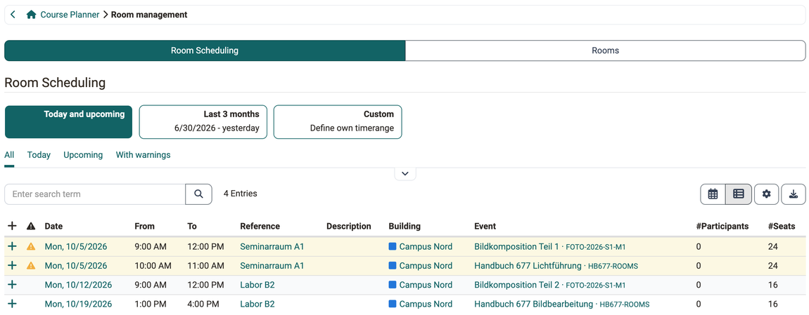The width and height of the screenshot is (809, 315).
Task: Open date link in 9:00 AM Seminarraum A1 row
Action: [x=76, y=246]
